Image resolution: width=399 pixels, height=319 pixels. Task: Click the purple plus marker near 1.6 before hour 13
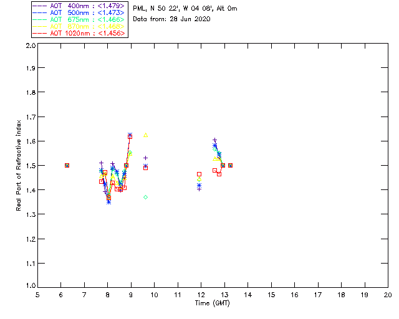coord(214,140)
